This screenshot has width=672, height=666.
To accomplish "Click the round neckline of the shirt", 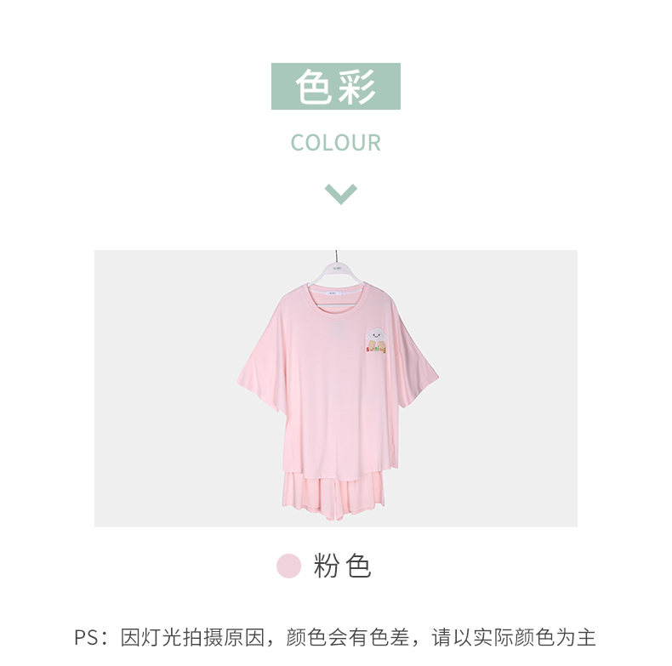I will pyautogui.click(x=337, y=300).
